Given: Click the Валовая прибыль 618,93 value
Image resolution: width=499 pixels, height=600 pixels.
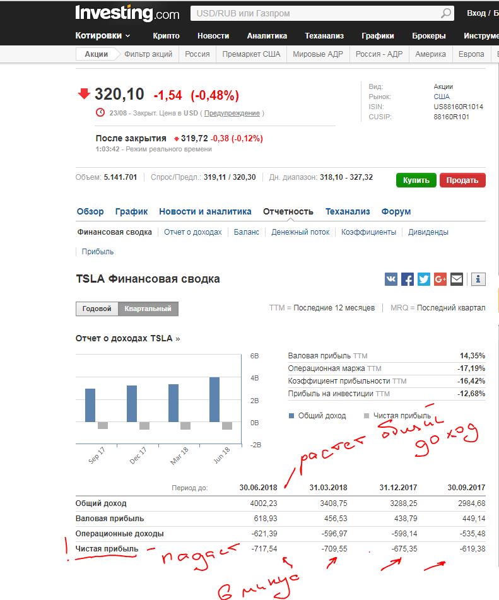Looking at the screenshot, I should pyautogui.click(x=266, y=519).
